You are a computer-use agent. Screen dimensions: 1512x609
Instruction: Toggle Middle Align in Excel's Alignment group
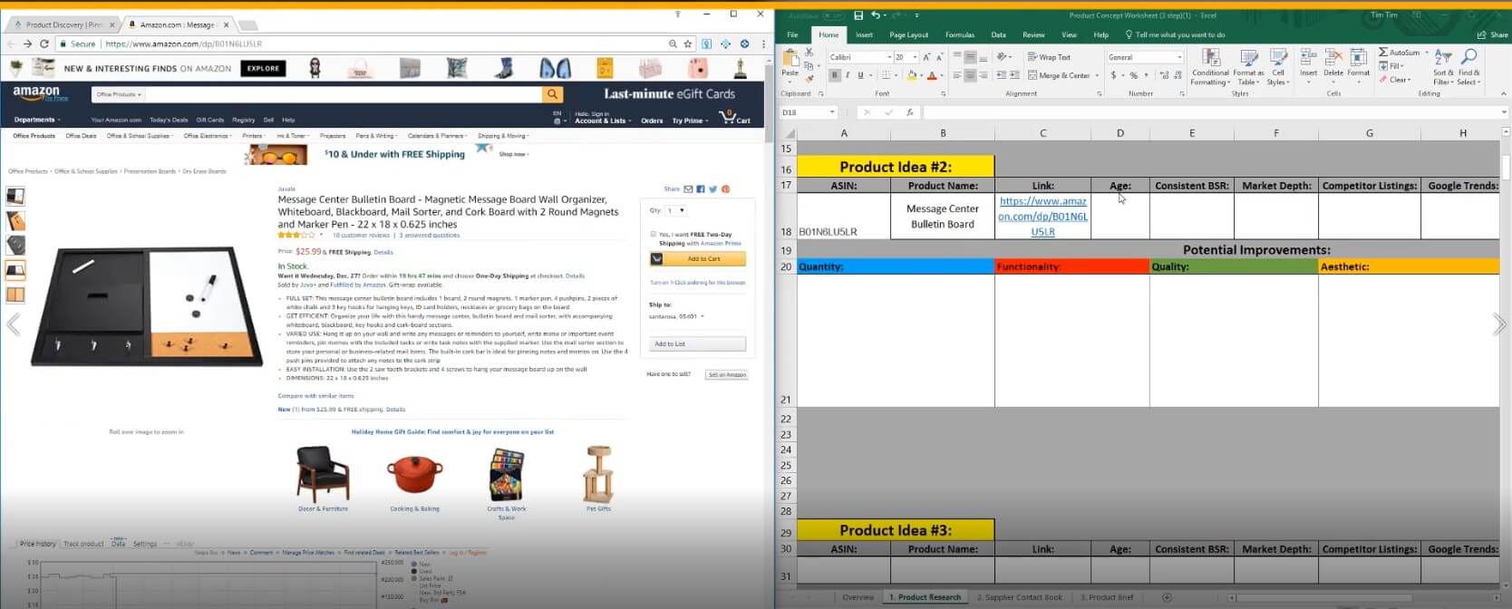970,57
